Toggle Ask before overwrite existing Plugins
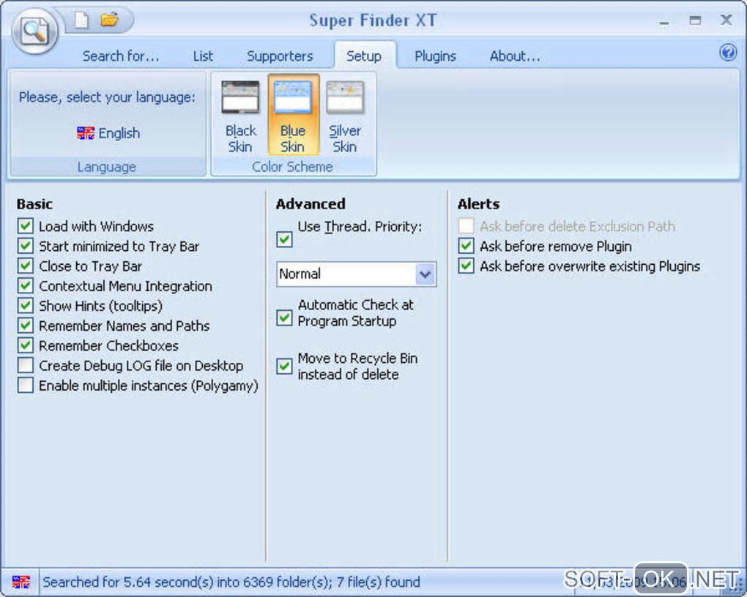This screenshot has width=747, height=597. pos(467,266)
